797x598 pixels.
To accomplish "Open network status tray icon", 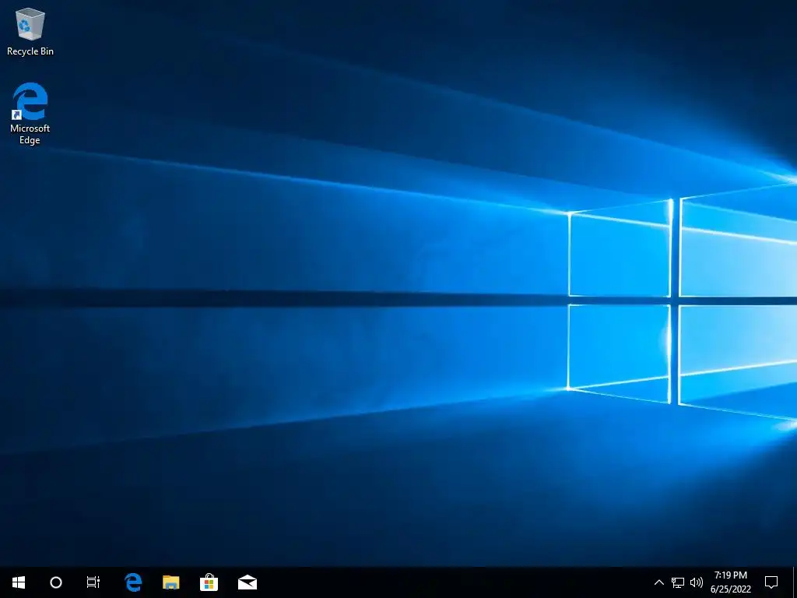I will 678,582.
